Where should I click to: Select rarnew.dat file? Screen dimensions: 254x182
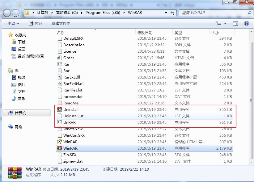pyautogui.click(x=145, y=96)
